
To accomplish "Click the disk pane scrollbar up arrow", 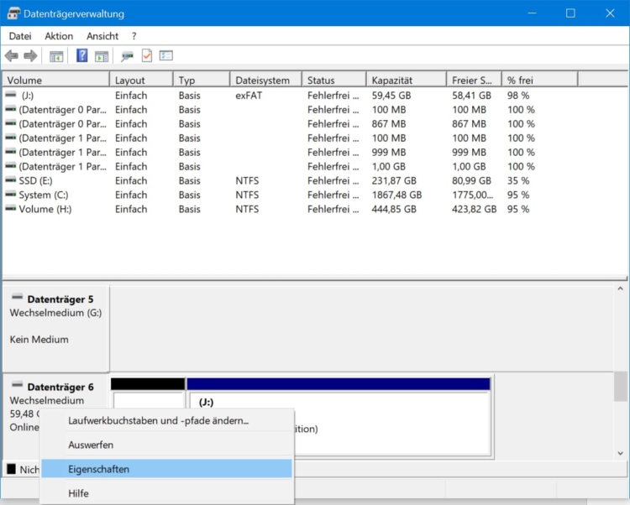I will [621, 289].
